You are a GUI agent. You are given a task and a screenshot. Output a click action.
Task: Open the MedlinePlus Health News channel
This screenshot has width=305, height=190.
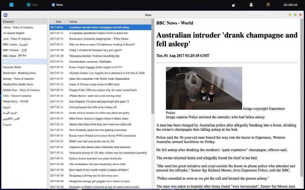point(18,84)
